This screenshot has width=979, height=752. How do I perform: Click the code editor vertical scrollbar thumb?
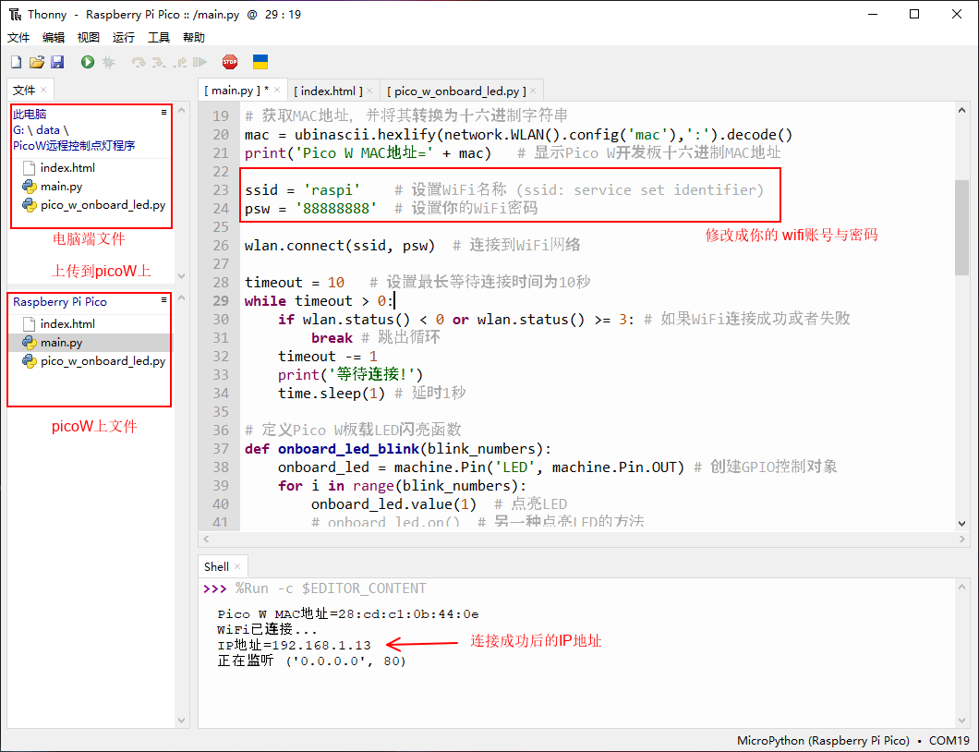tap(961, 226)
